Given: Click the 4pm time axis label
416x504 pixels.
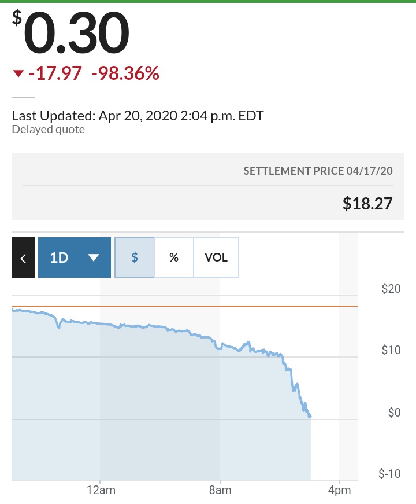Looking at the screenshot, I should point(339,490).
